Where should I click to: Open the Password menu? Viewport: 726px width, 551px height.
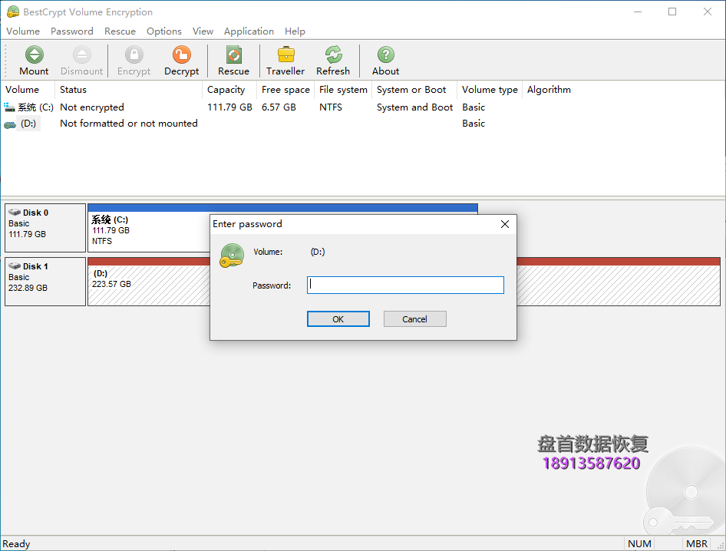[x=72, y=31]
